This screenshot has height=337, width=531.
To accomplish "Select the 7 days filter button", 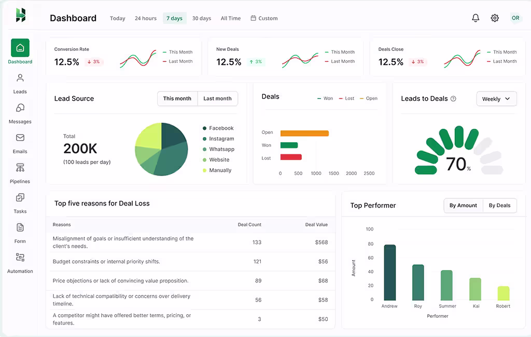I will tap(174, 18).
